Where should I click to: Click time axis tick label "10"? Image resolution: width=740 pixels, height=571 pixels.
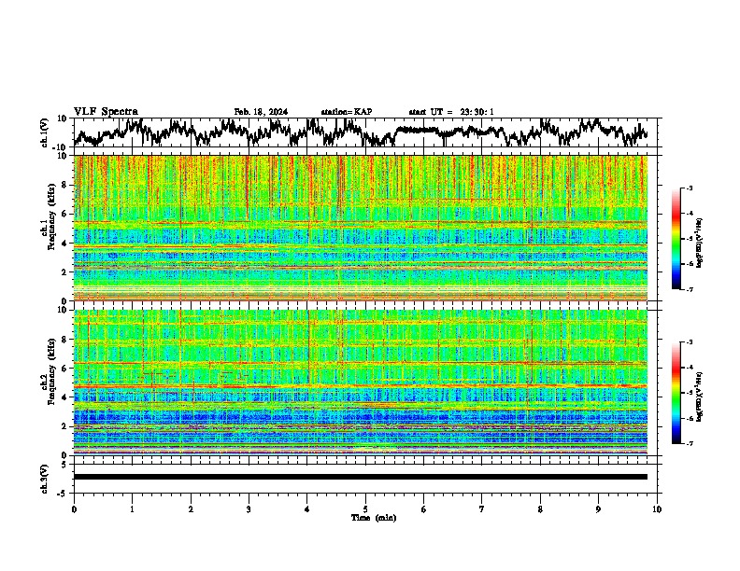click(x=657, y=509)
